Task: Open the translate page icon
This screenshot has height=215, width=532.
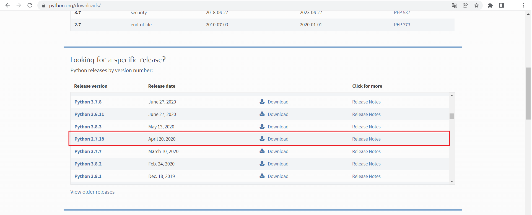Action: [x=454, y=5]
